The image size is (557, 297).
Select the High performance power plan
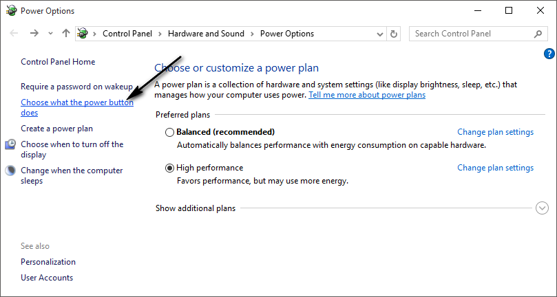(170, 168)
